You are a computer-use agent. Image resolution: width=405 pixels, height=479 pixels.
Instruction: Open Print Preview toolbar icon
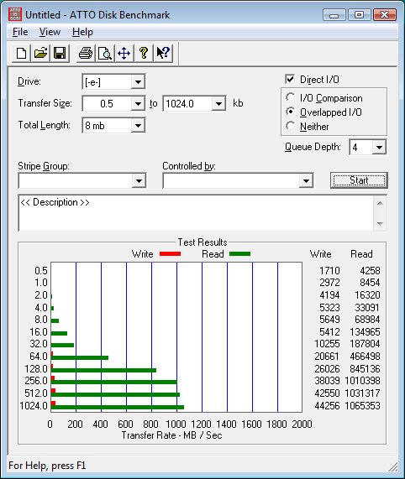[x=105, y=53]
